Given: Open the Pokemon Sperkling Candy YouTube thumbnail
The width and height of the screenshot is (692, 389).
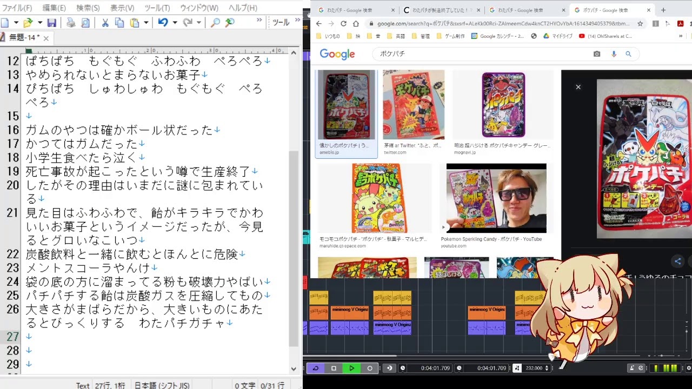Looking at the screenshot, I should (x=496, y=198).
